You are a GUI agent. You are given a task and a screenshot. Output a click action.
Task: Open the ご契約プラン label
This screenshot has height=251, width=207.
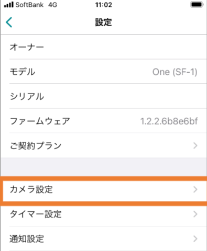(x=36, y=145)
